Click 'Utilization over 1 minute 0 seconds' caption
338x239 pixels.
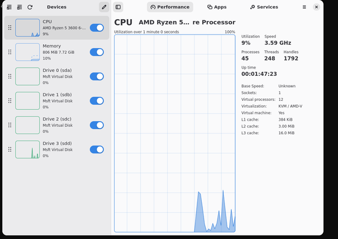tap(146, 32)
